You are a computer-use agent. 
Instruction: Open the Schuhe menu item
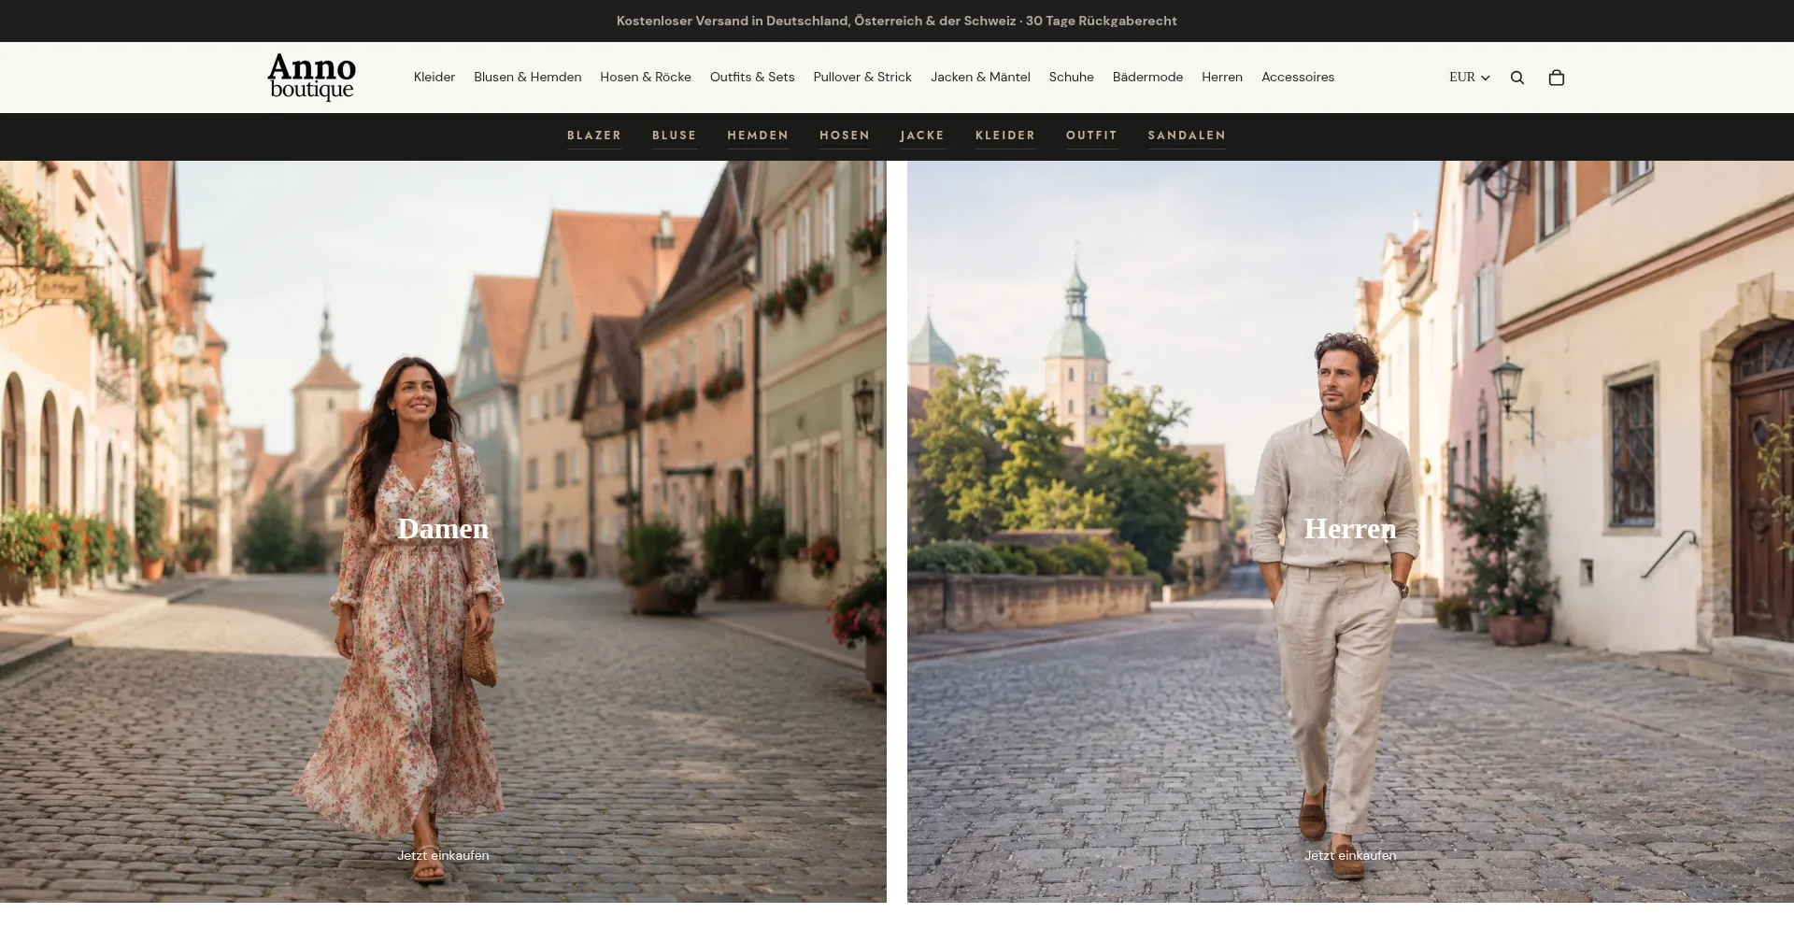pos(1072,78)
